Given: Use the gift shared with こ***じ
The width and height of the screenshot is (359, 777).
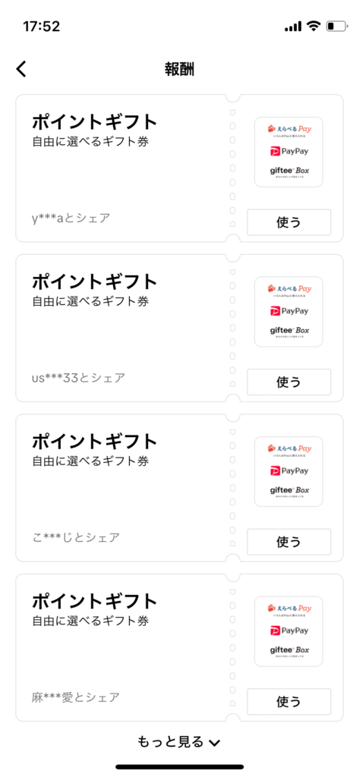Looking at the screenshot, I should click(x=289, y=542).
